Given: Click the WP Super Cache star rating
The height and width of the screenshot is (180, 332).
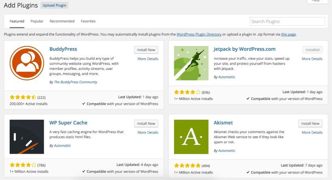Looking at the screenshot, I should pos(23,165).
